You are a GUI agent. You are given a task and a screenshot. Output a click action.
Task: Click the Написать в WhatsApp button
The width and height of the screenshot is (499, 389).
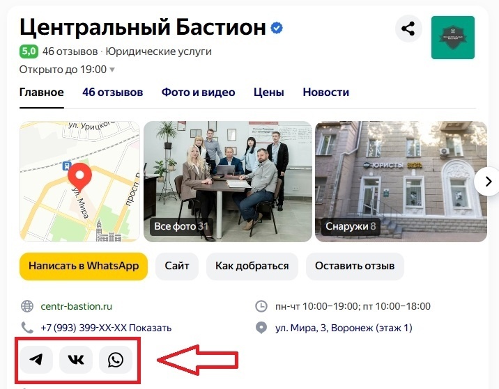coord(84,266)
